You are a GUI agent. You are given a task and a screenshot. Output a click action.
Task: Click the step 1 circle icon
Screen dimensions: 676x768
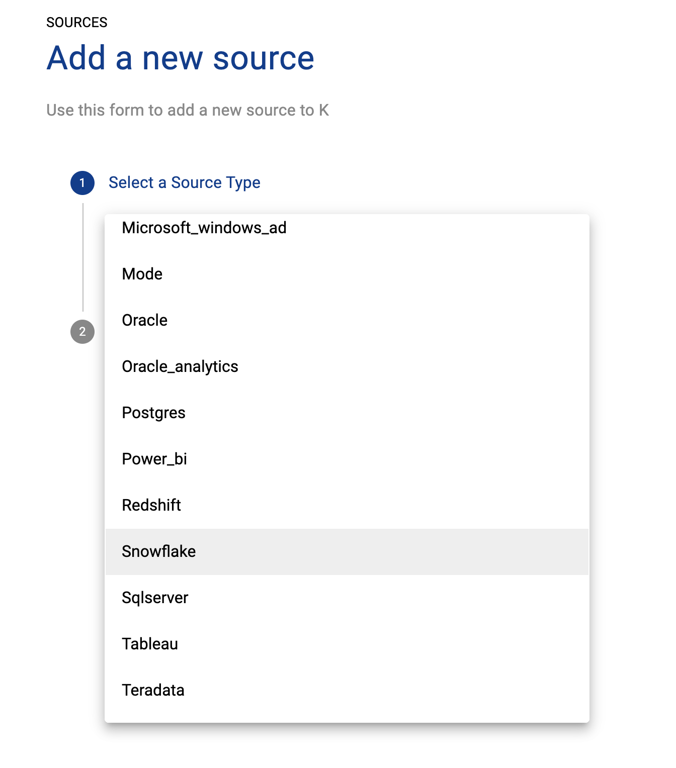tap(82, 183)
